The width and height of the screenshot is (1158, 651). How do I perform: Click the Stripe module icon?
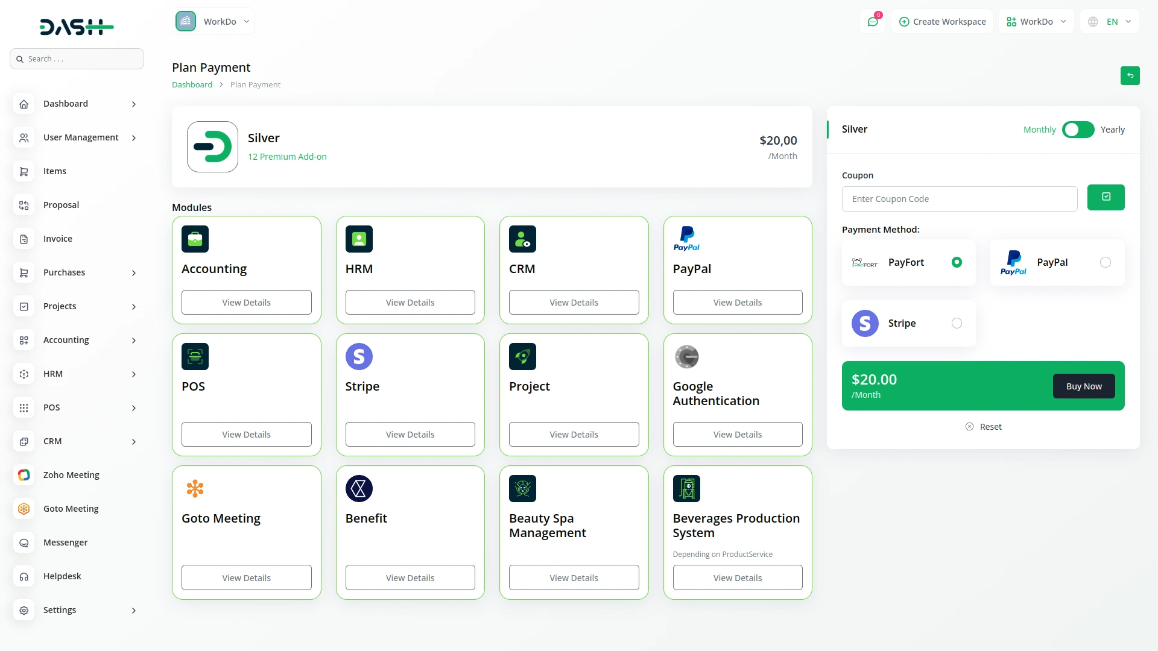(x=358, y=356)
